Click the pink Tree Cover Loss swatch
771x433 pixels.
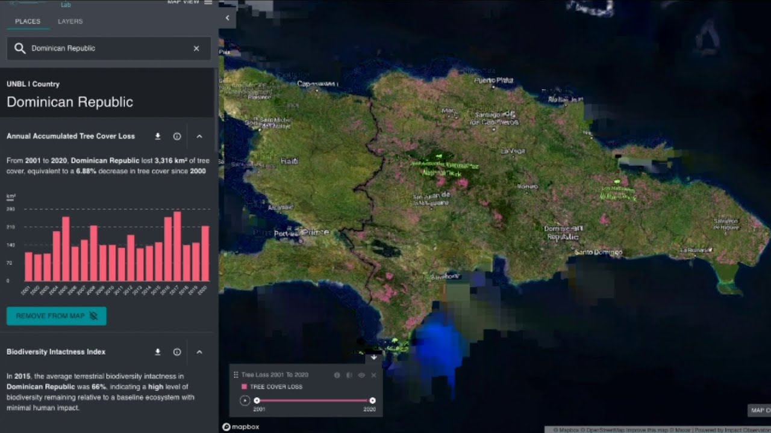point(245,387)
